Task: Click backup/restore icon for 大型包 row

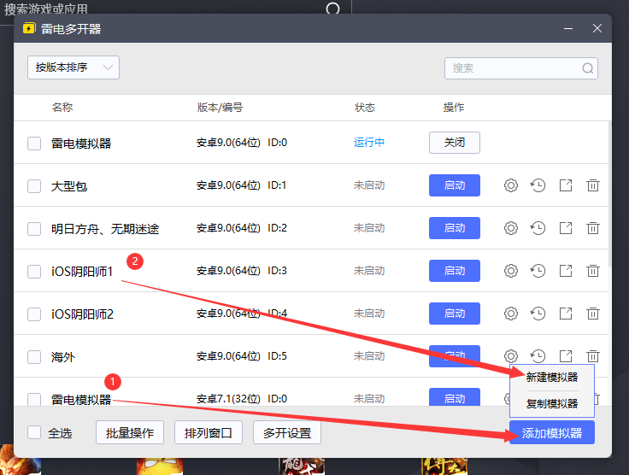Action: tap(538, 185)
